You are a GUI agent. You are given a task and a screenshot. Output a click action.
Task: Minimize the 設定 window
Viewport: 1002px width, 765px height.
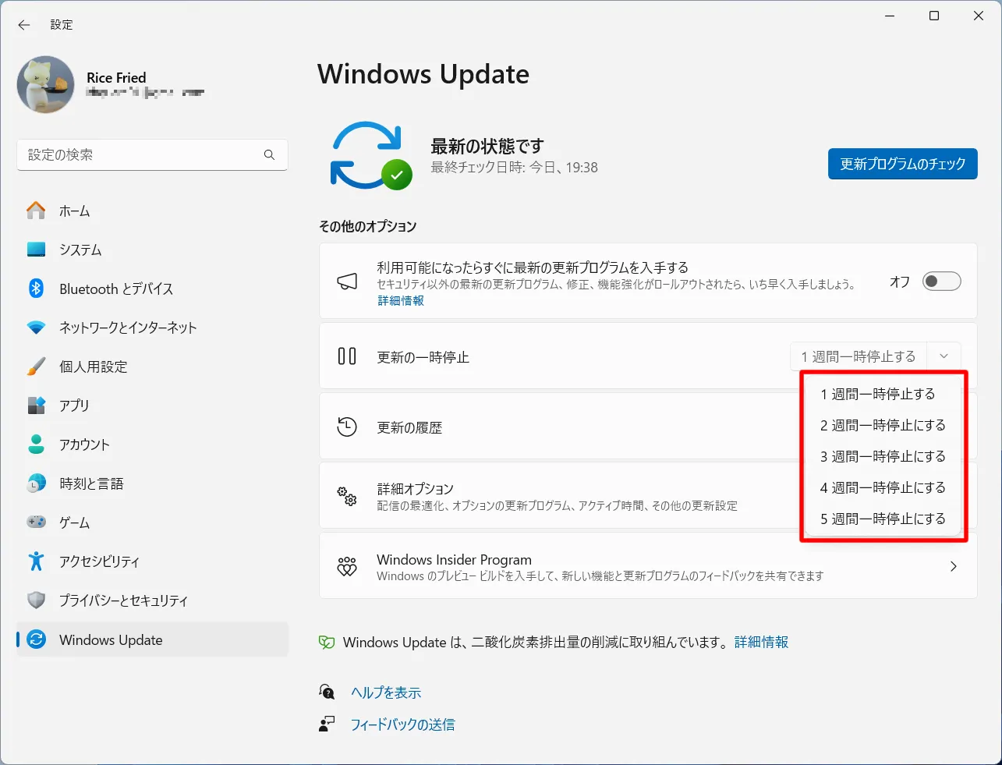(x=890, y=16)
